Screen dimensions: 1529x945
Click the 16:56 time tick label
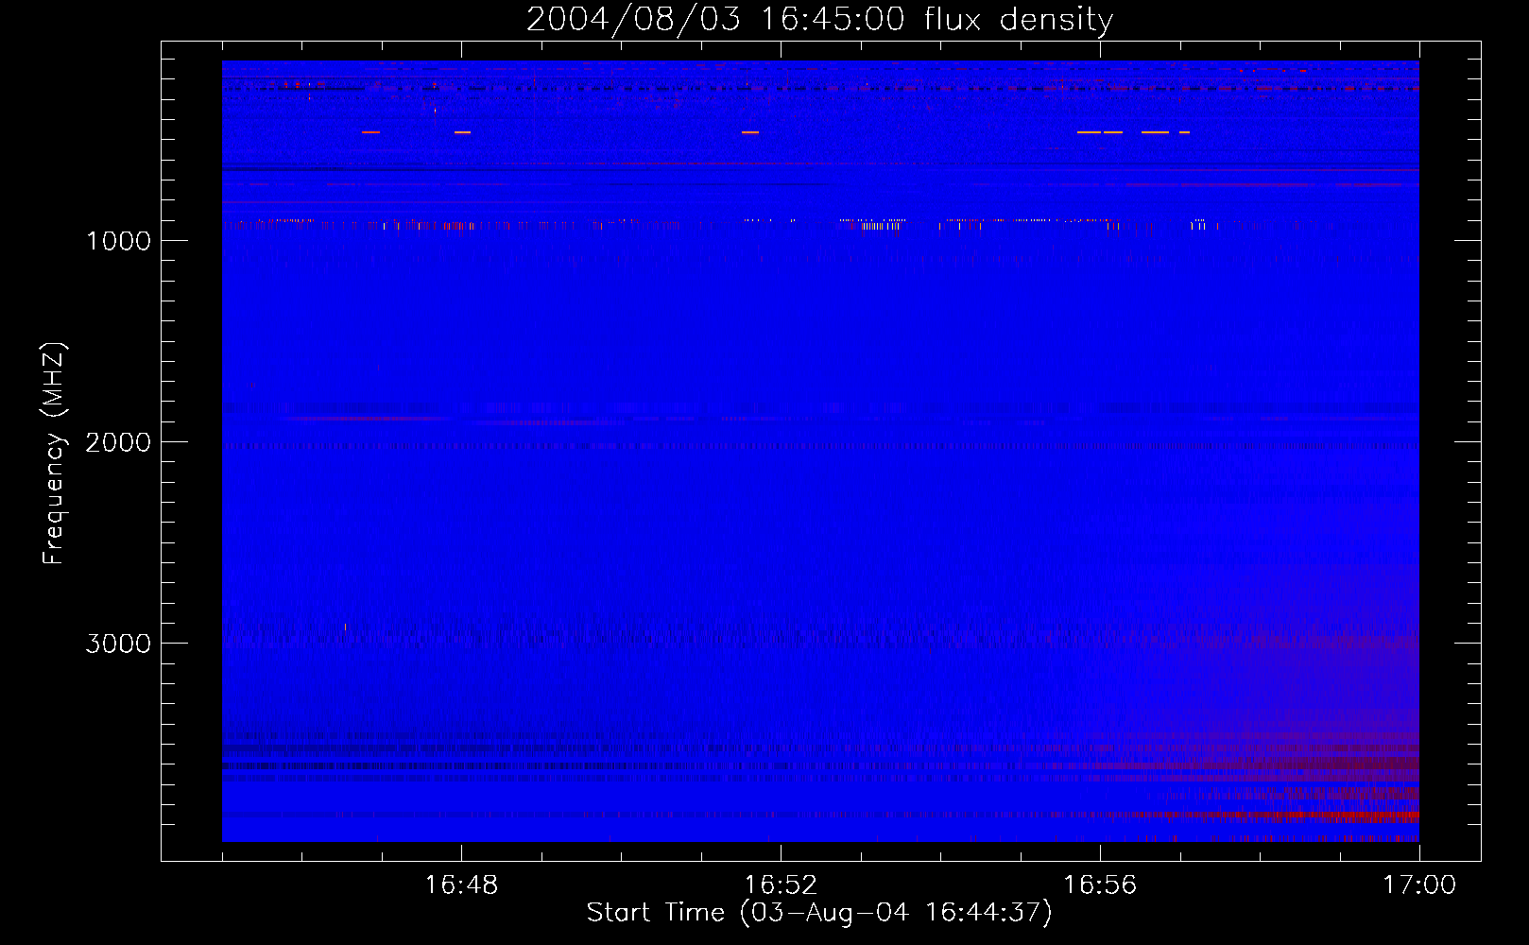(1100, 885)
